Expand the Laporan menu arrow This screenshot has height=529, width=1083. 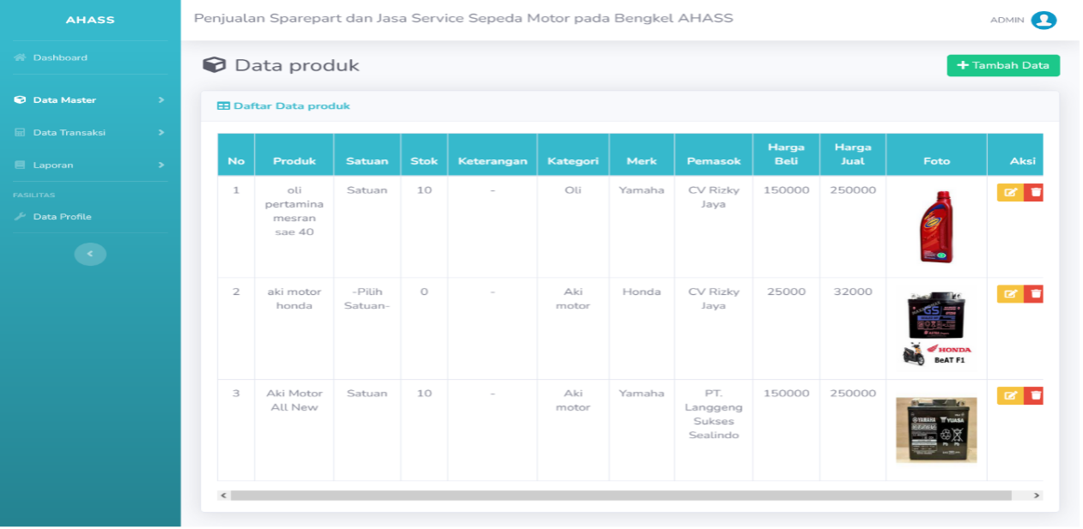[161, 165]
